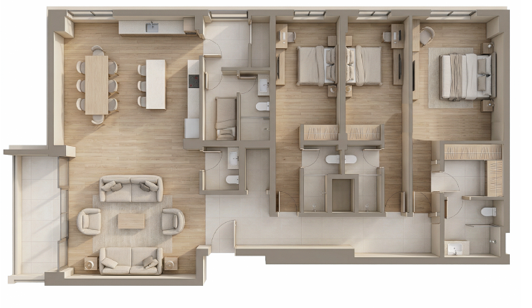Select the round chair in the master bedroom
The image size is (532, 308).
[427, 35]
